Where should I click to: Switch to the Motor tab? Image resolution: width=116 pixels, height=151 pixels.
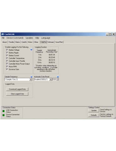[30, 42]
